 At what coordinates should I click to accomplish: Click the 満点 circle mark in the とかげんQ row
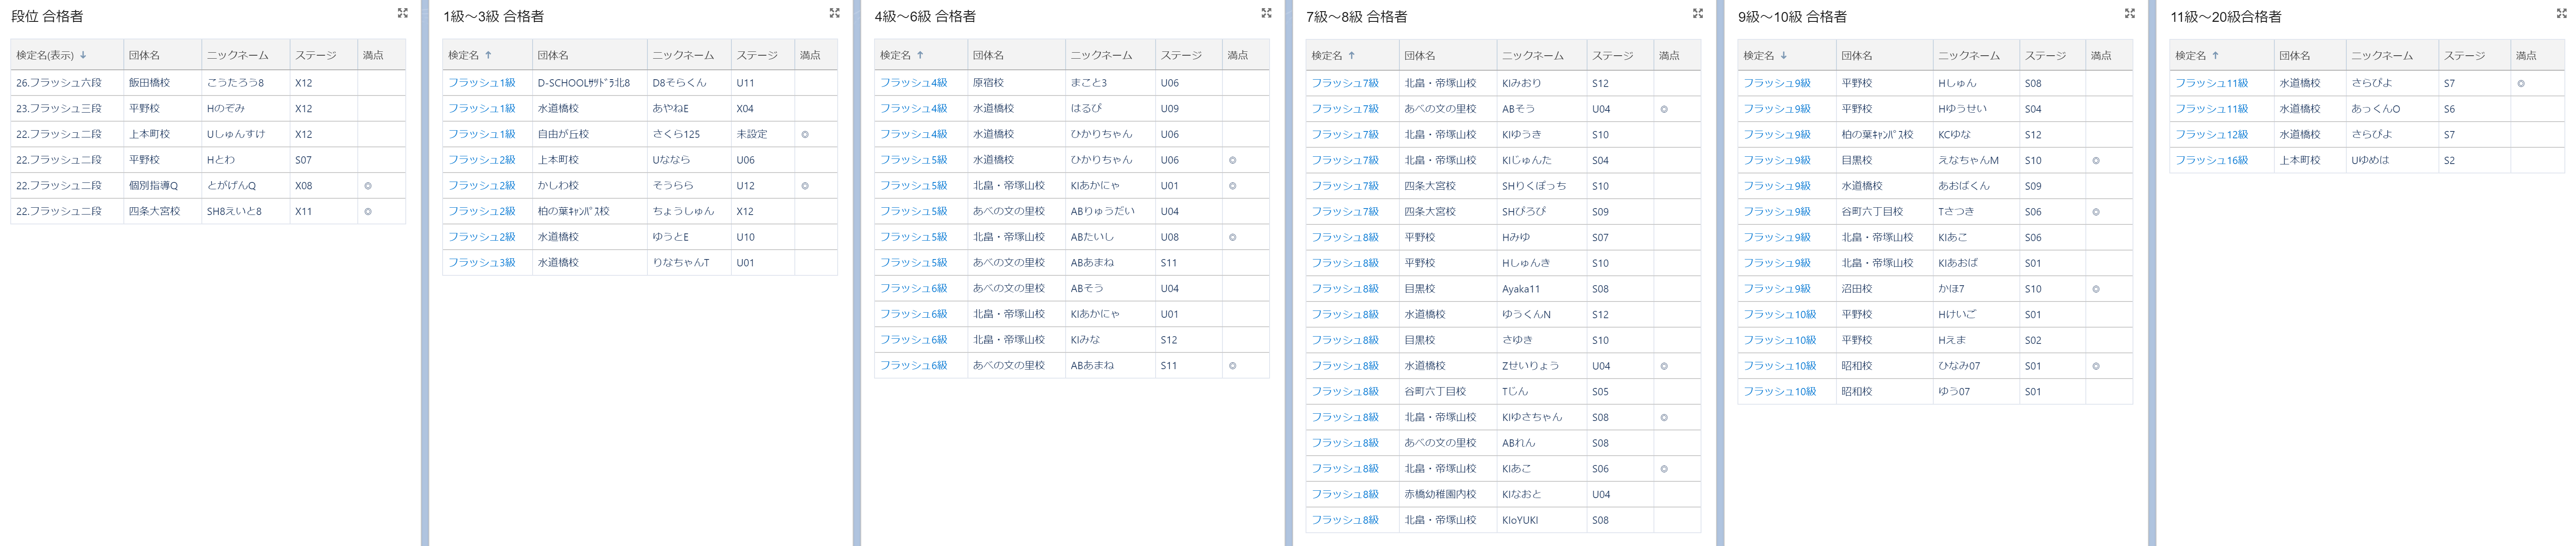point(368,186)
